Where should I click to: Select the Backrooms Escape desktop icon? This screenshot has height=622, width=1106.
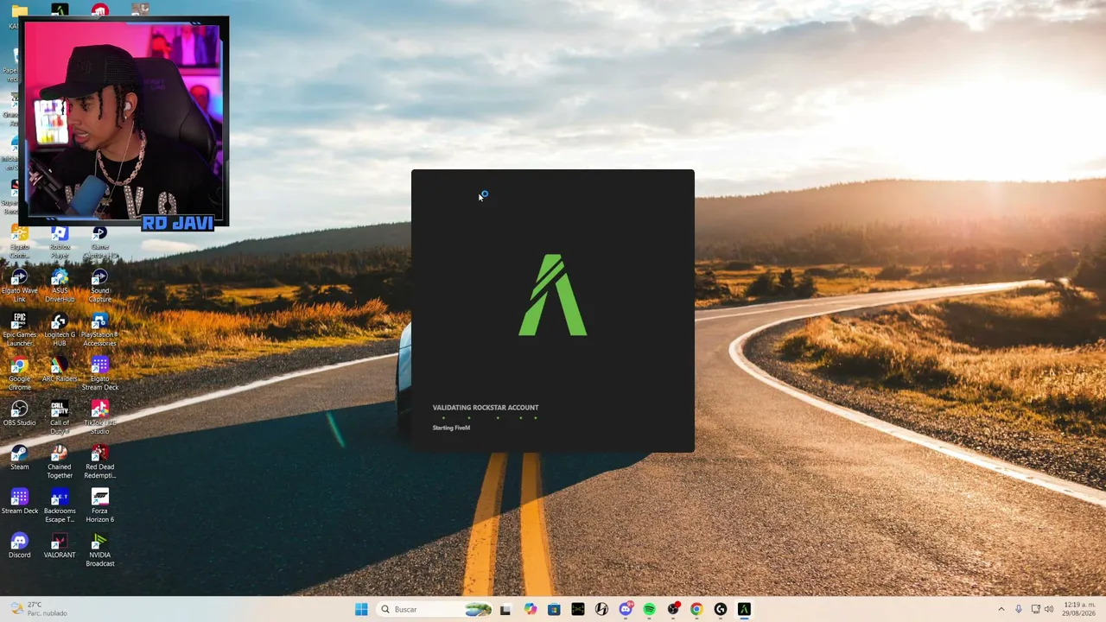tap(60, 506)
